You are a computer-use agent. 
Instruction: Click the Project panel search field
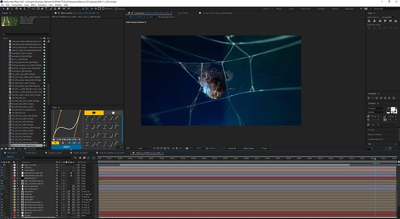coord(26,34)
